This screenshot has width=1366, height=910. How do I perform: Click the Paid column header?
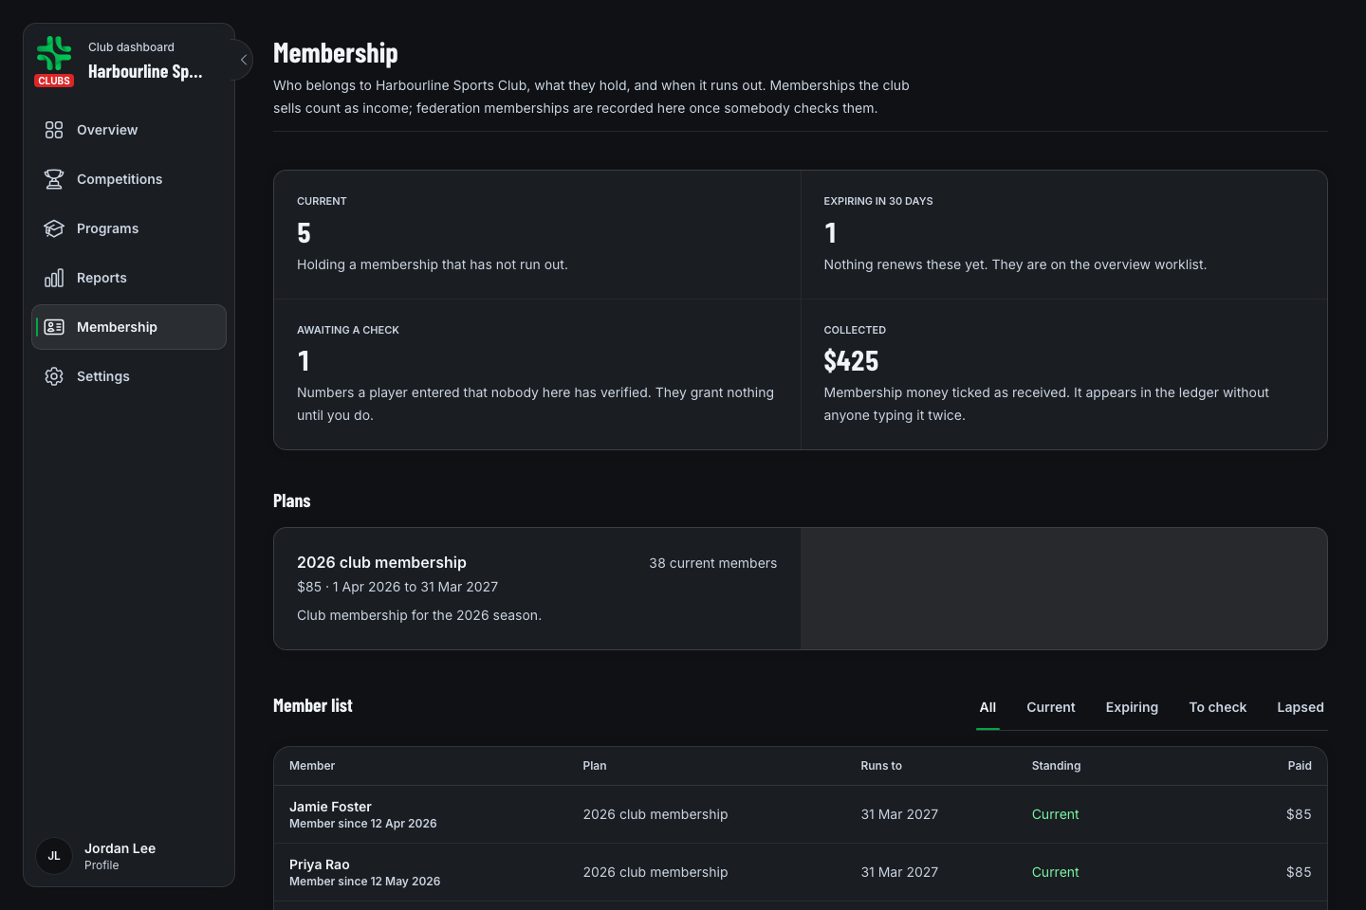pos(1300,766)
